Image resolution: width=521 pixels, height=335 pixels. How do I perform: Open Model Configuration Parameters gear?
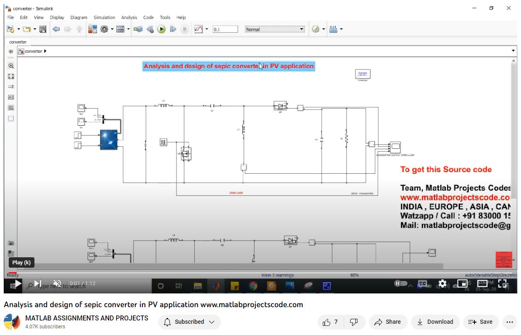coord(104,29)
